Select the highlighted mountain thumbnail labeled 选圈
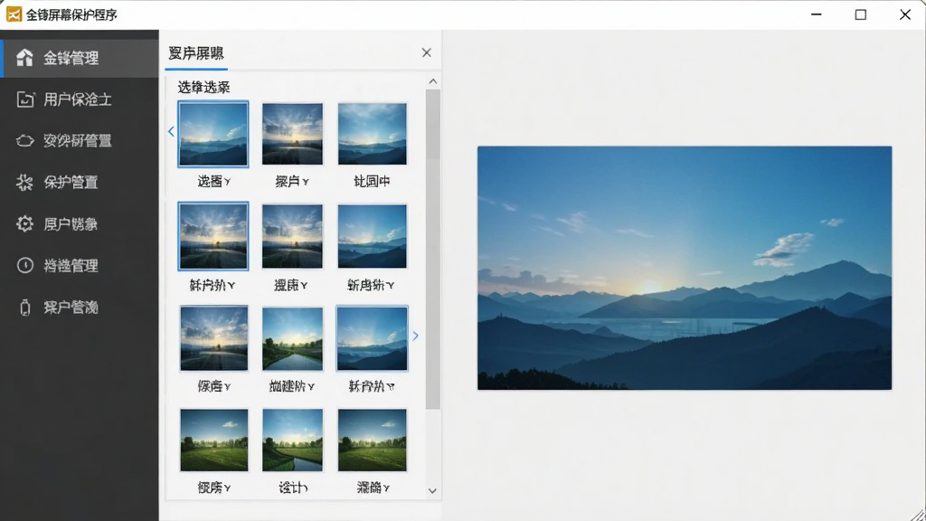Image resolution: width=926 pixels, height=521 pixels. [213, 134]
